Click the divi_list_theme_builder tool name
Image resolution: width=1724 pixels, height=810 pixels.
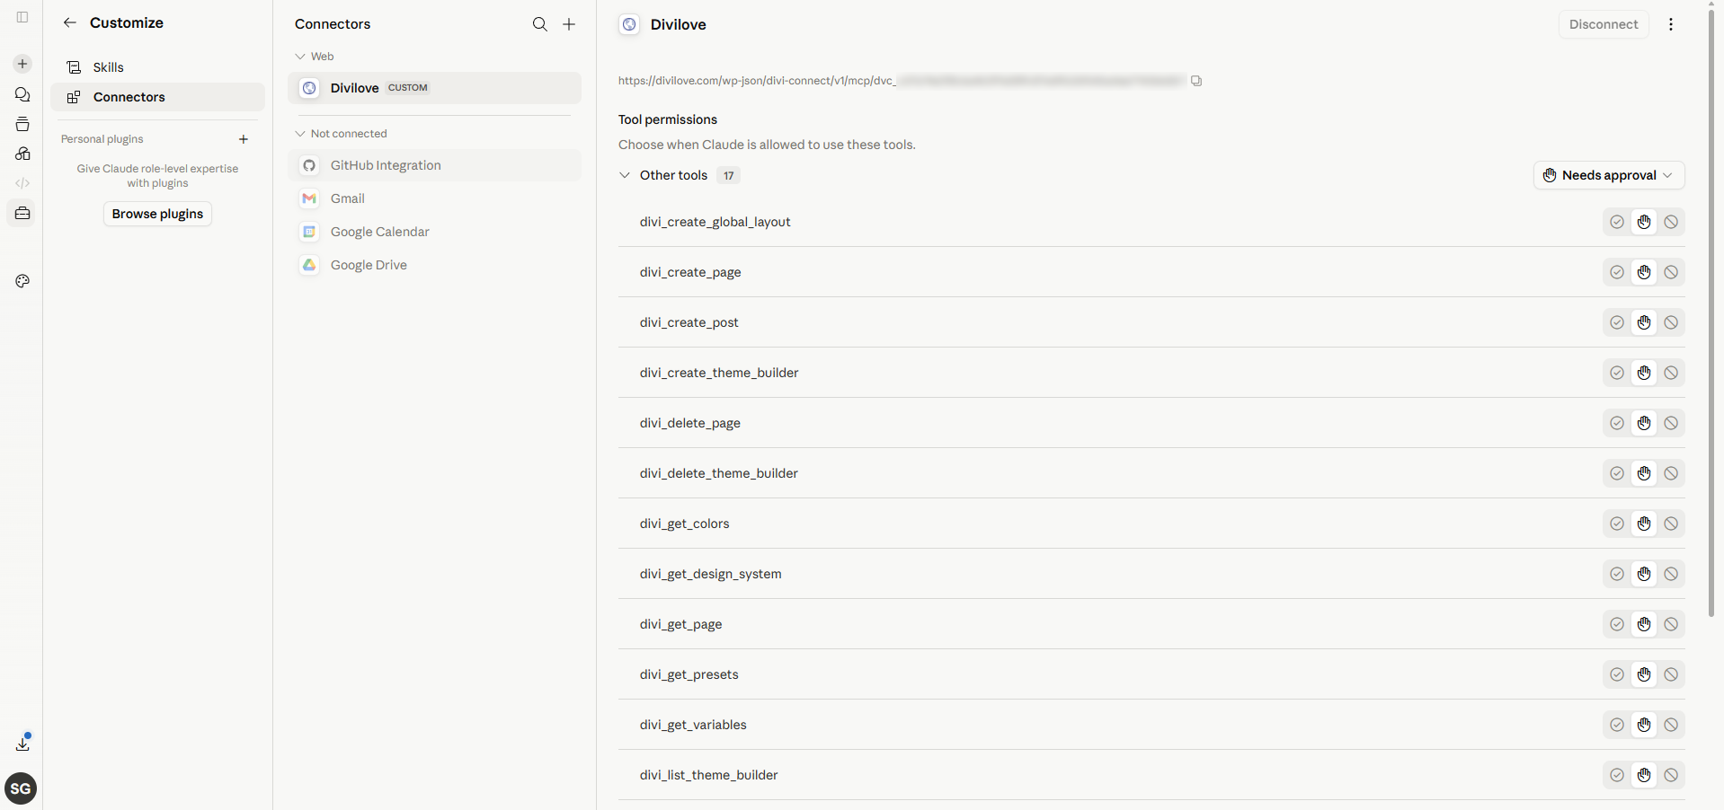[708, 775]
